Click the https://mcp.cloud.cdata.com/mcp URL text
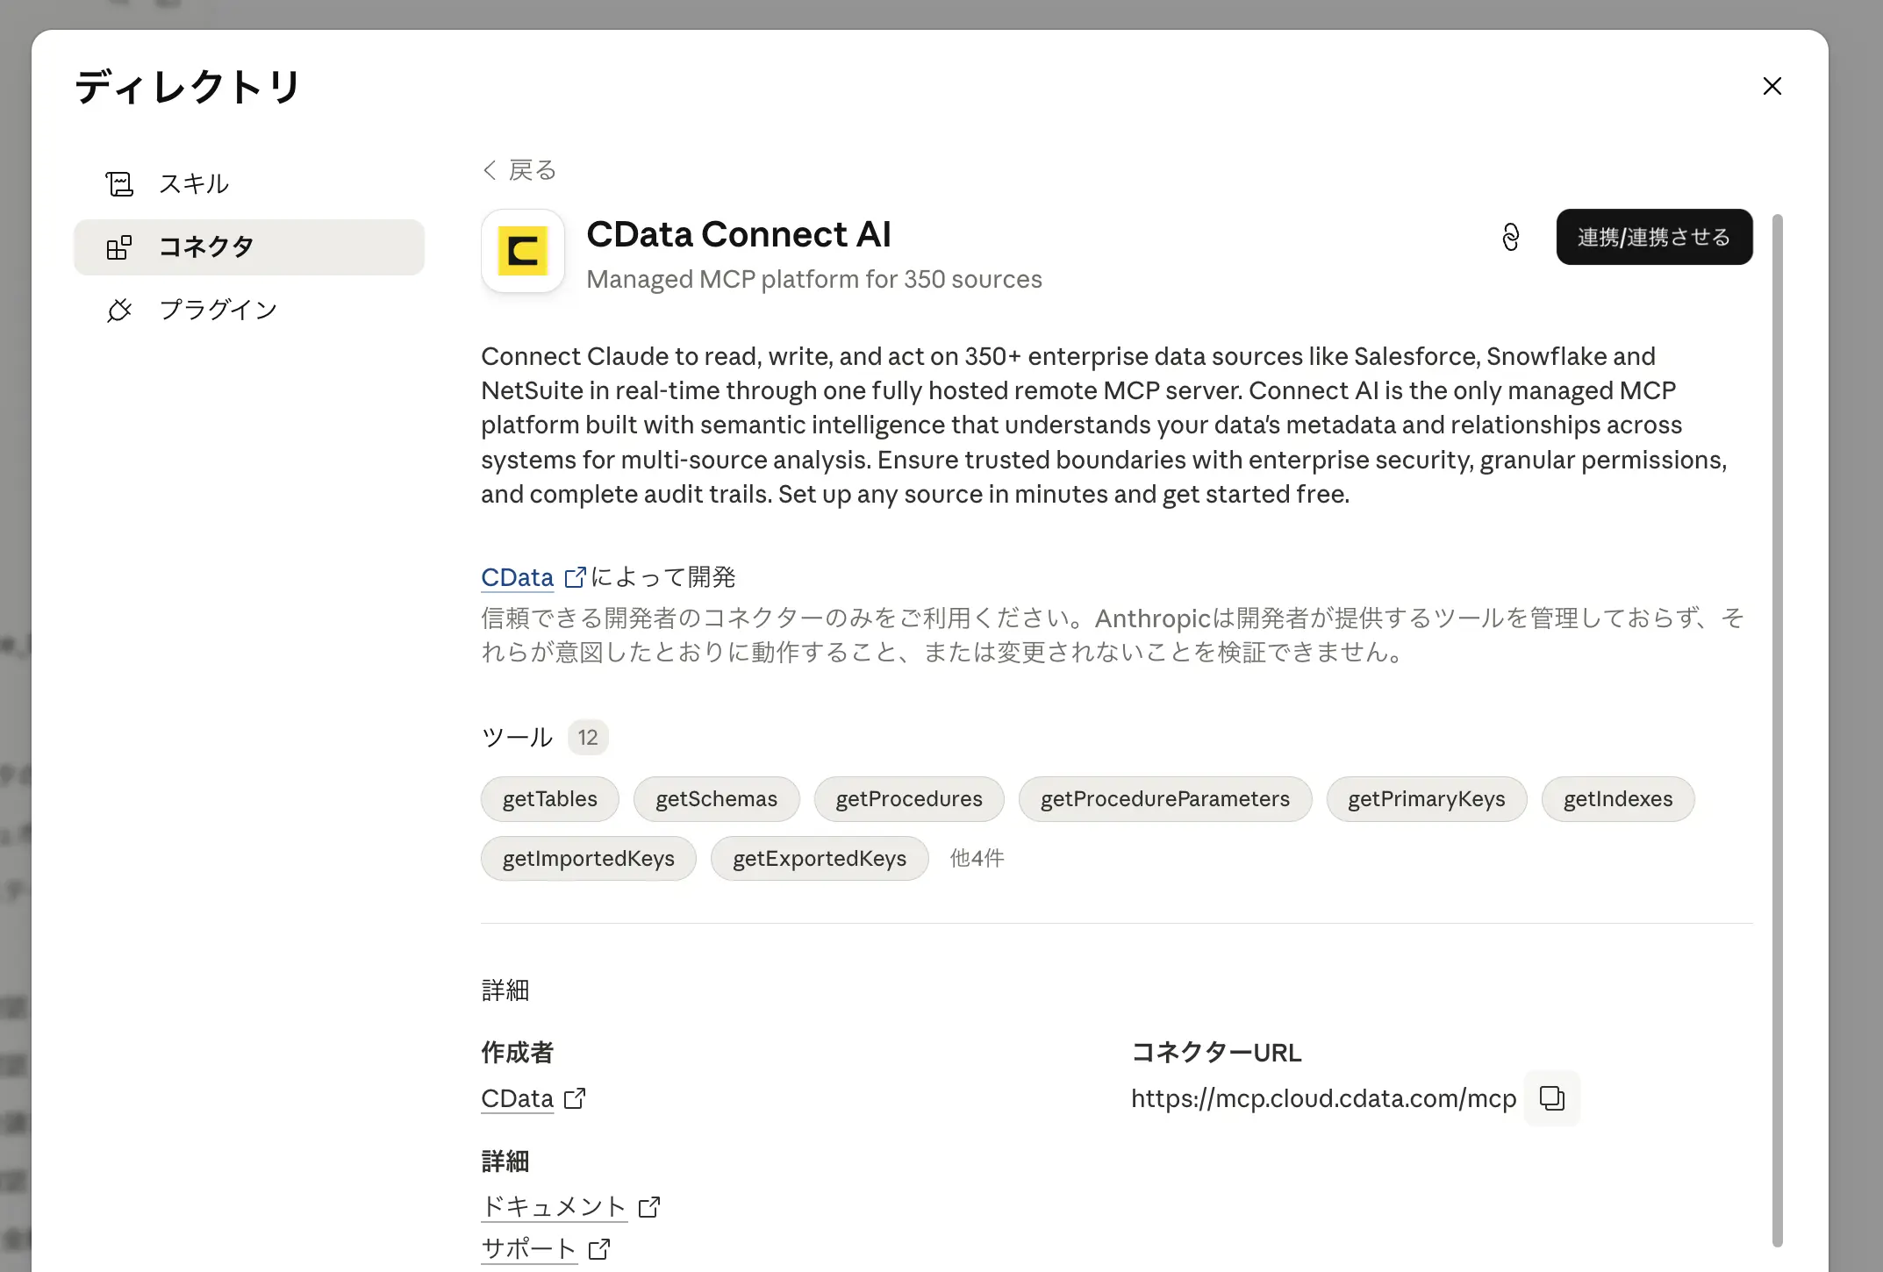 click(1323, 1098)
